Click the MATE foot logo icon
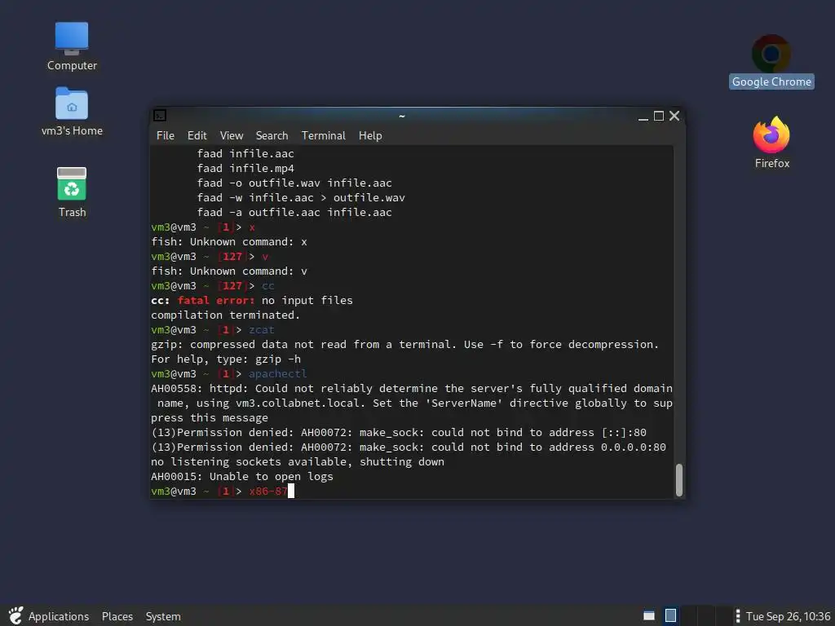The image size is (835, 626). coord(16,616)
